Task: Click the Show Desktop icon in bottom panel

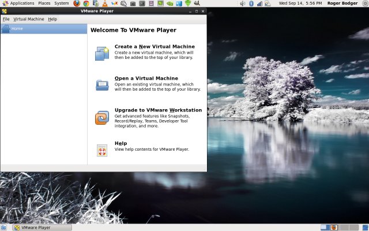Action: pos(3,228)
